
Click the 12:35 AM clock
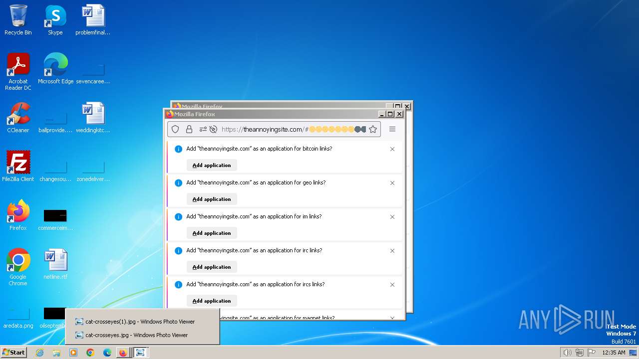pyautogui.click(x=614, y=353)
